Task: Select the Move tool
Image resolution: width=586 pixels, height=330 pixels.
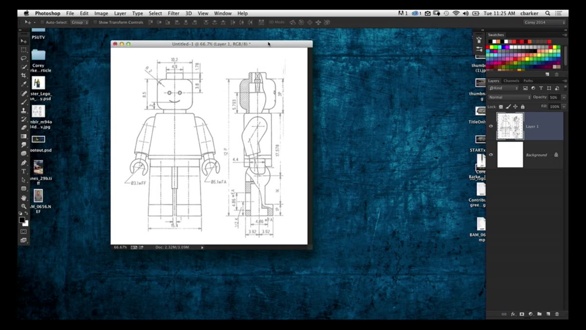Action: 23,41
